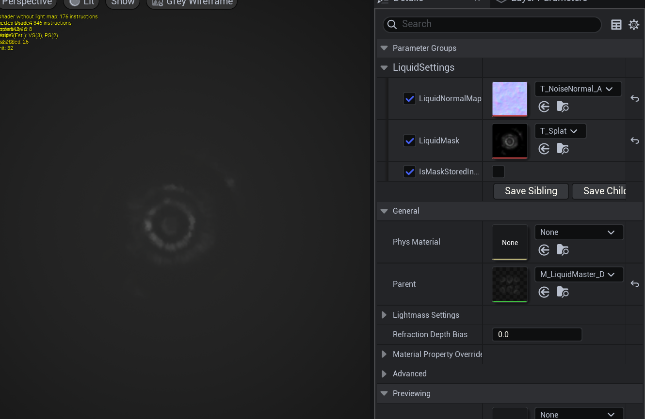Collapse the General section

tap(384, 211)
